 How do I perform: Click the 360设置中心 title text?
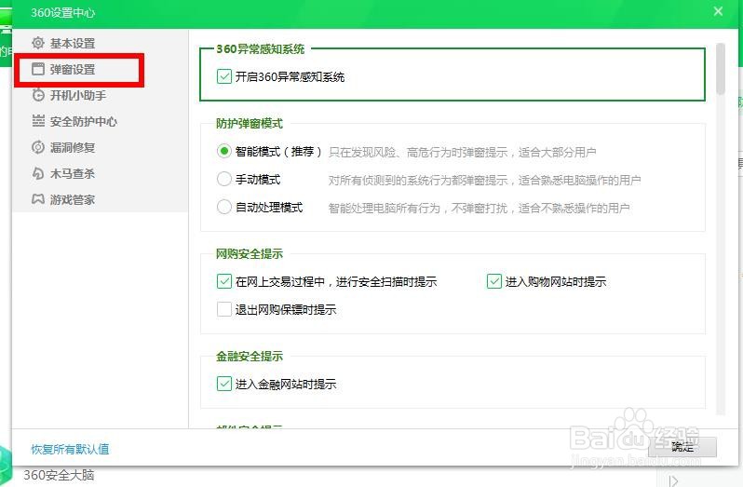tap(63, 12)
